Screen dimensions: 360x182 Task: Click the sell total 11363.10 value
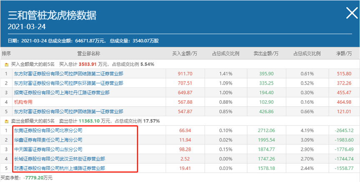pyautogui.click(x=89, y=121)
